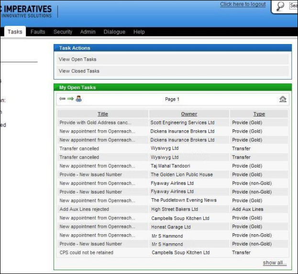This screenshot has width=298, height=274.
Task: Select View Open Tasks action
Action: click(x=77, y=59)
